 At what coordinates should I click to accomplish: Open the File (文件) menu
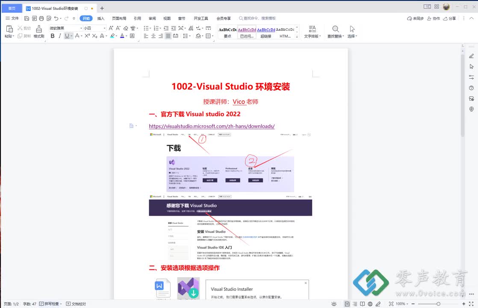12,18
